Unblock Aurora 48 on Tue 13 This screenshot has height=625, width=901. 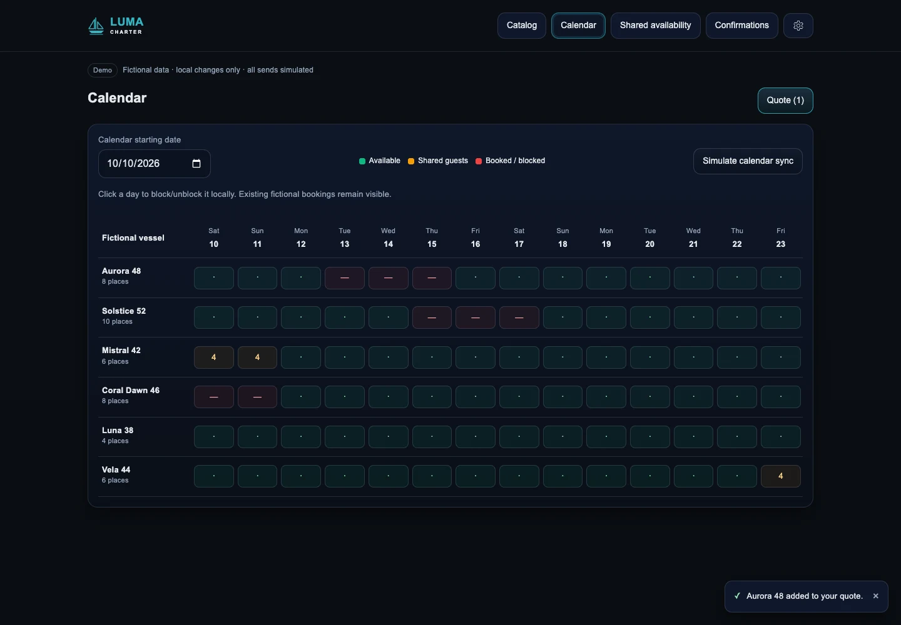click(x=345, y=278)
